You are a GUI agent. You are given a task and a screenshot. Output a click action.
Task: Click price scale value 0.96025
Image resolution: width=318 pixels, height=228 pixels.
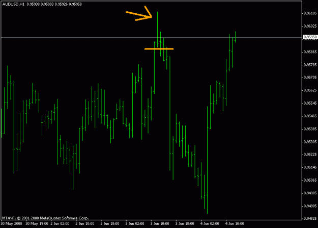310,26
